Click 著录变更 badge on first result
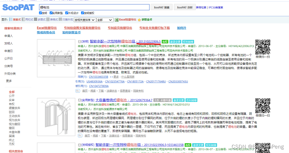This screenshot has height=153, width=289. (175, 42)
